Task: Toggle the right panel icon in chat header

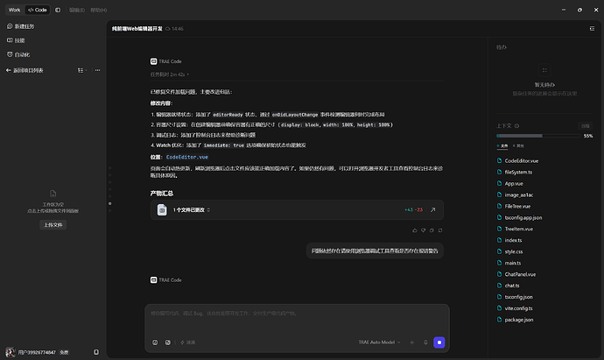Action: click(592, 29)
